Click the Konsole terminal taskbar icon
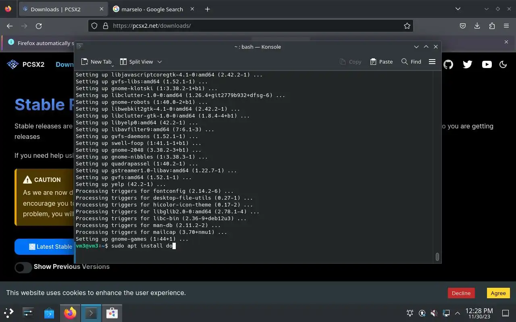 pos(91,313)
